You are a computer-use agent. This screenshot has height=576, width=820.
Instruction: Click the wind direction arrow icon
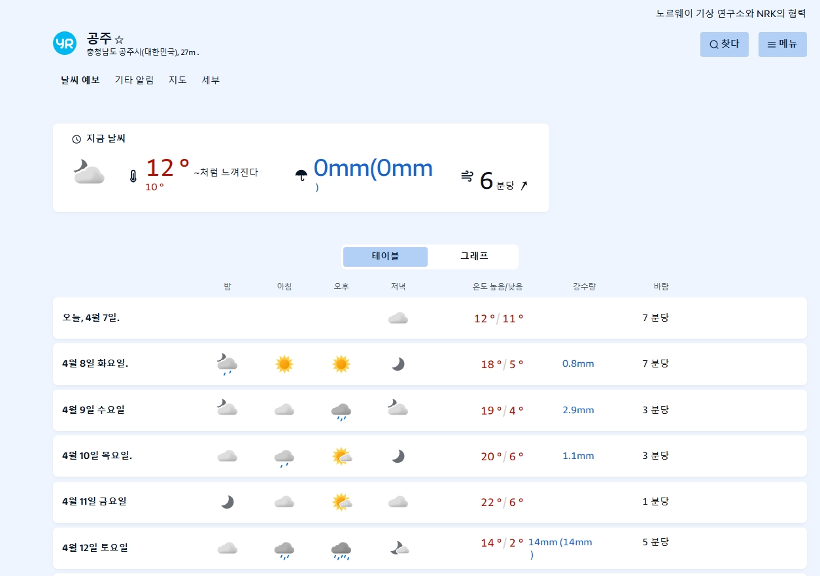coord(524,186)
